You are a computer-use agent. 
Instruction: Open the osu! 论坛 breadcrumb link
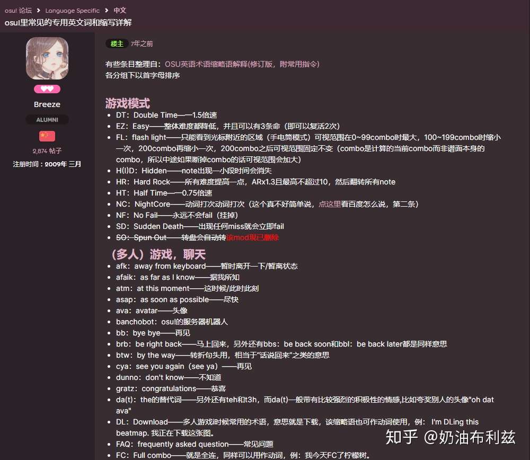click(x=18, y=11)
